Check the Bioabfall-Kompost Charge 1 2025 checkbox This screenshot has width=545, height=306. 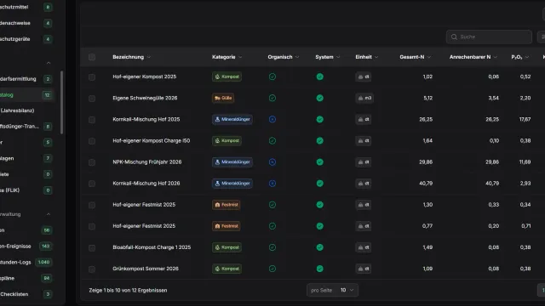tap(92, 247)
